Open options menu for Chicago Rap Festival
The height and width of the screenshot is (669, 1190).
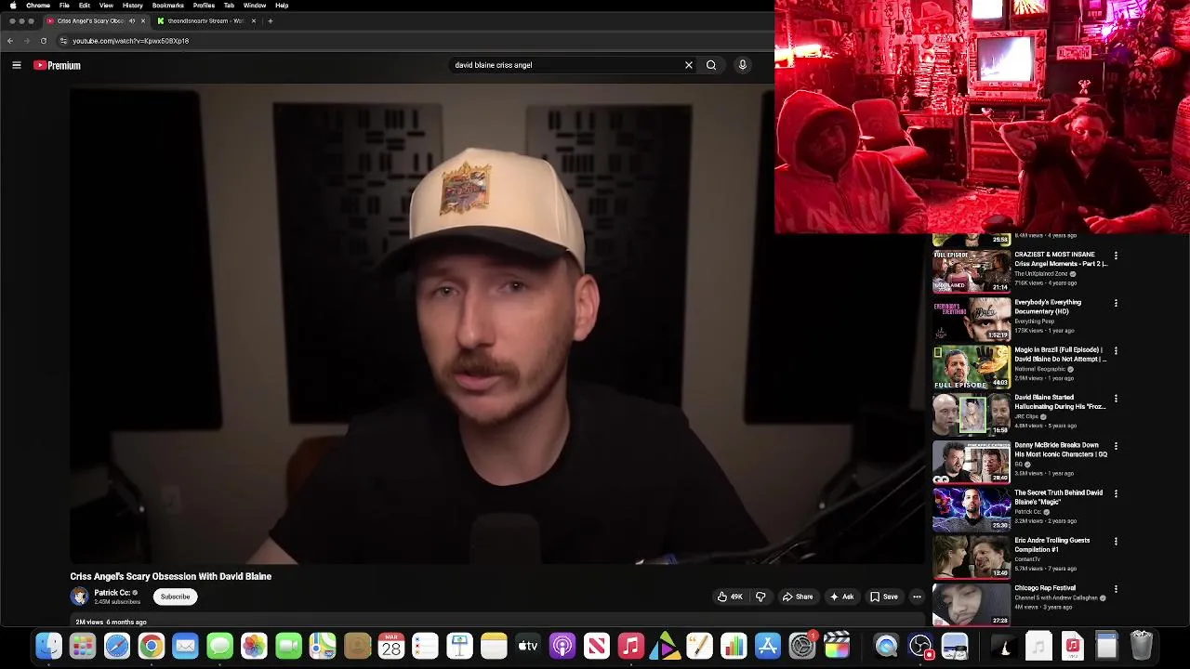tap(1116, 589)
